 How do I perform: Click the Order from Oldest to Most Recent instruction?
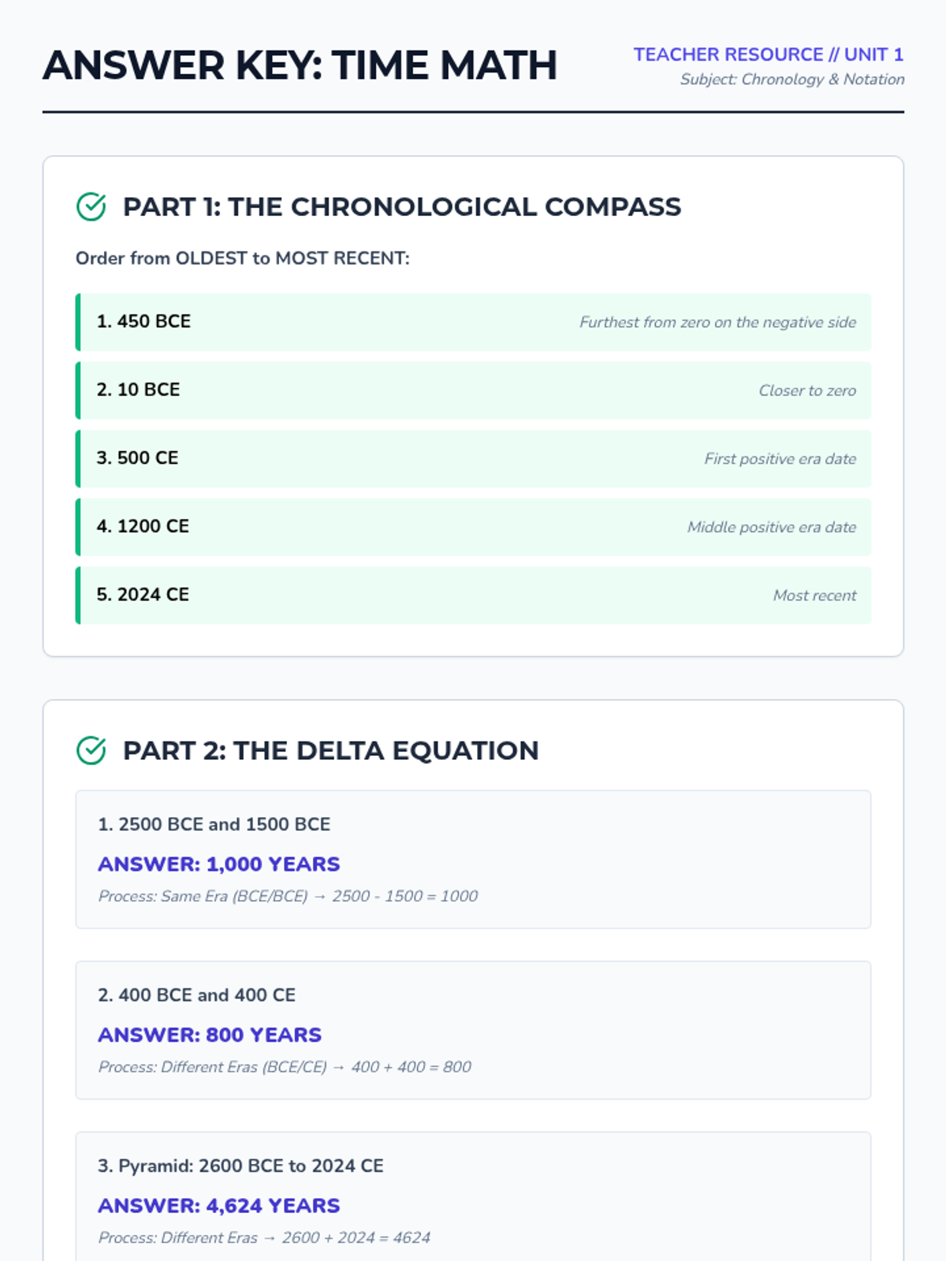(242, 259)
